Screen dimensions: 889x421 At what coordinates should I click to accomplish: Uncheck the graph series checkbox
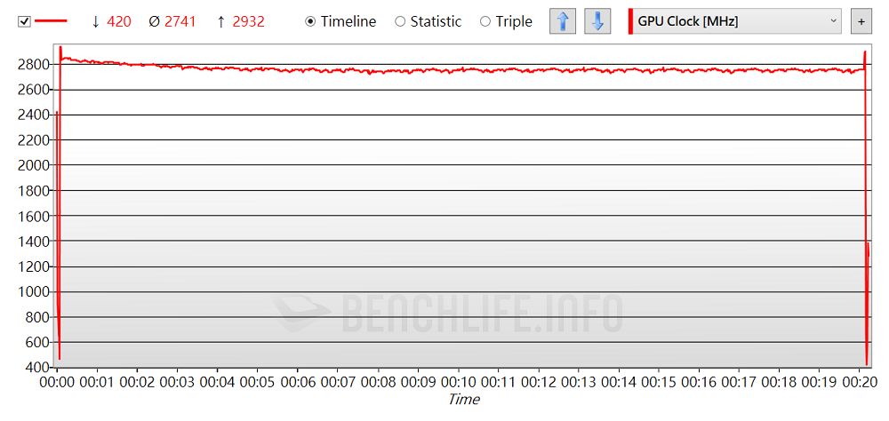coord(24,21)
